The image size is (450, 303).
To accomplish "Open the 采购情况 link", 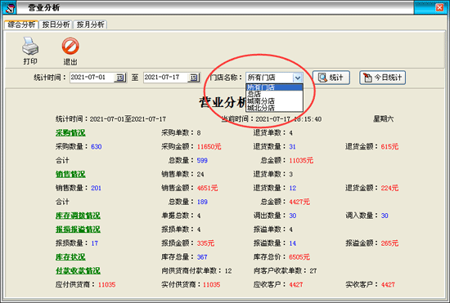I will click(x=70, y=133).
